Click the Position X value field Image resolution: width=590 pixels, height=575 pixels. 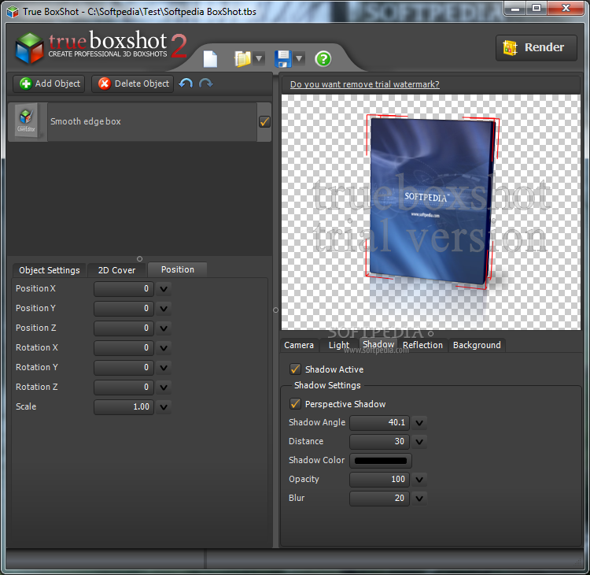124,288
